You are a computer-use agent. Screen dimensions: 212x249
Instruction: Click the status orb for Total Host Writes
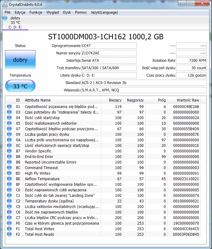[x=9, y=229]
